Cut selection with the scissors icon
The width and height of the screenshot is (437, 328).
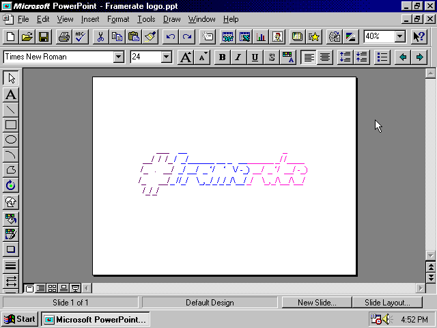coord(100,36)
